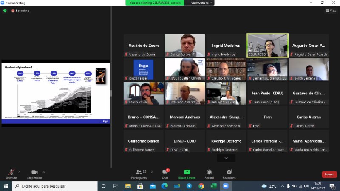Toggle Stop Video camera button
Screen dimensions: 340x191
[34, 174]
